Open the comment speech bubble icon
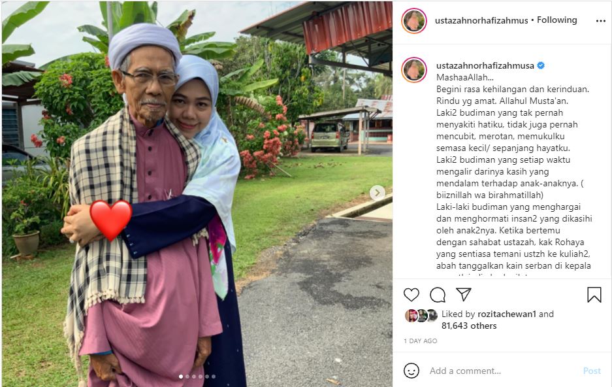Screen dimensions: 612x387 (x=438, y=295)
